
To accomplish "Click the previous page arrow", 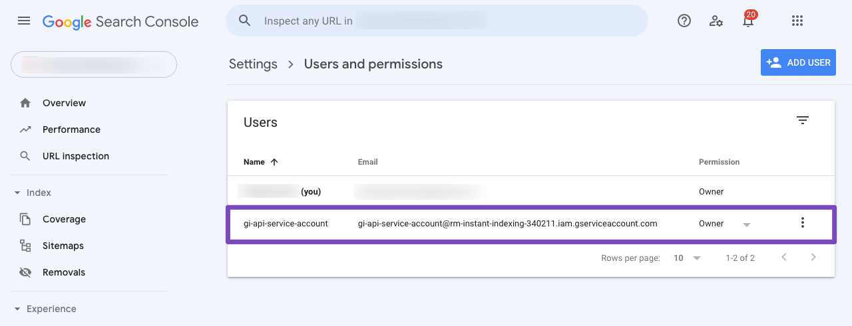I will (x=784, y=258).
